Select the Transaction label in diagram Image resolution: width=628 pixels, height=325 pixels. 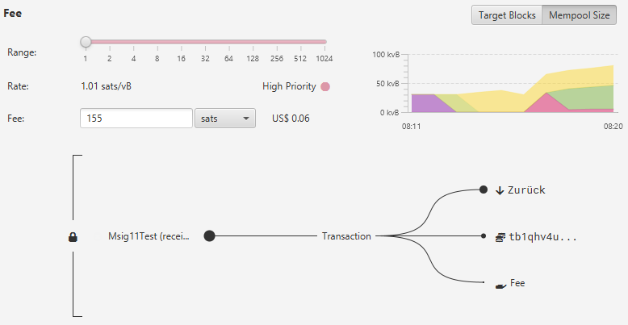346,236
